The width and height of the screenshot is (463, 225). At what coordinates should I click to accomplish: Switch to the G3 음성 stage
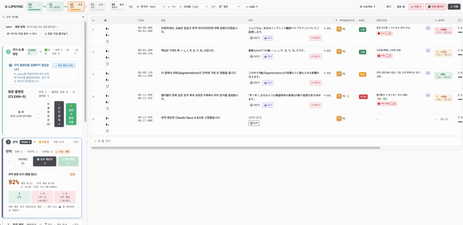tap(97, 6)
